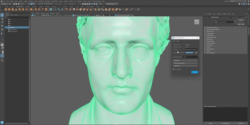Expand the Render Stats attribute section
Image resolution: width=250 pixels, height=125 pixels.
tap(225, 39)
